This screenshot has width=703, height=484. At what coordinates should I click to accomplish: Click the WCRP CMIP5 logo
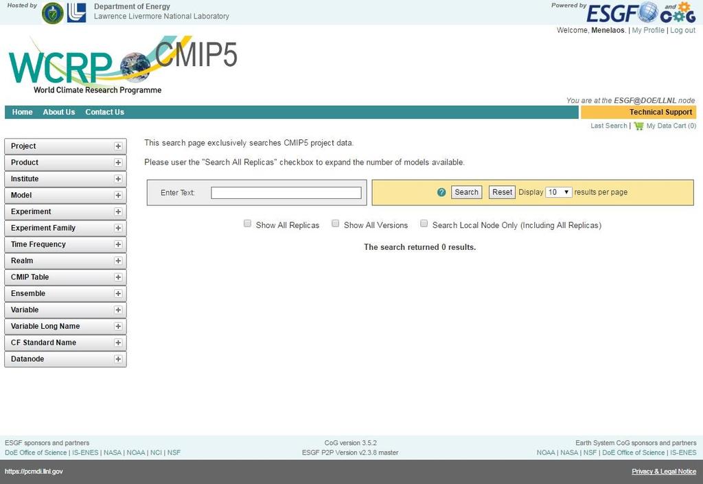pos(124,65)
